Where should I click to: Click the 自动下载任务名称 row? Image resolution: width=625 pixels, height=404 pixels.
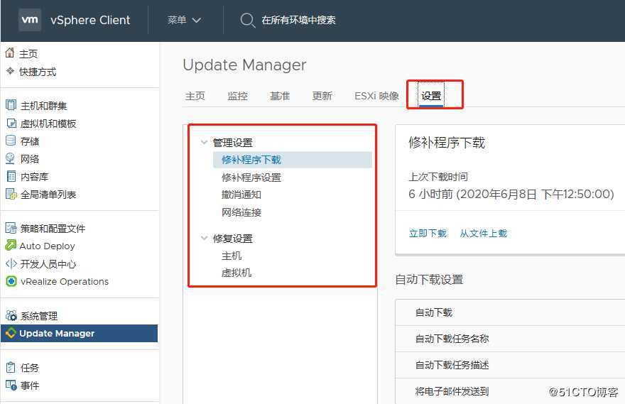pyautogui.click(x=510, y=339)
